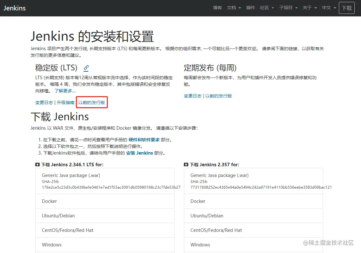Select Docker under LTS downloads
Viewport: 361px width, 253px height.
(x=105, y=201)
